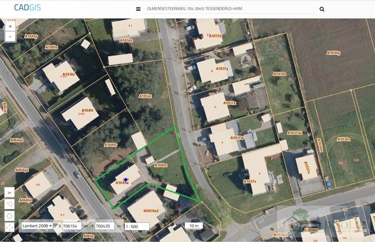Click the four-arrow pan tool
375x242 pixels.
click(x=9, y=227)
